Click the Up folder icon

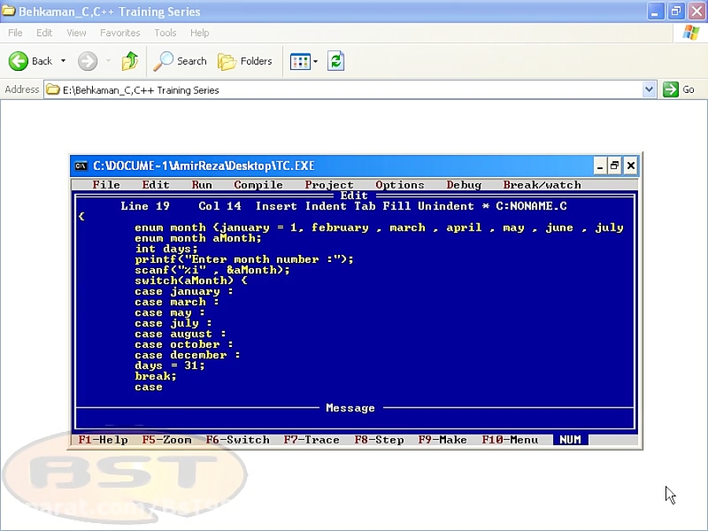pos(130,61)
